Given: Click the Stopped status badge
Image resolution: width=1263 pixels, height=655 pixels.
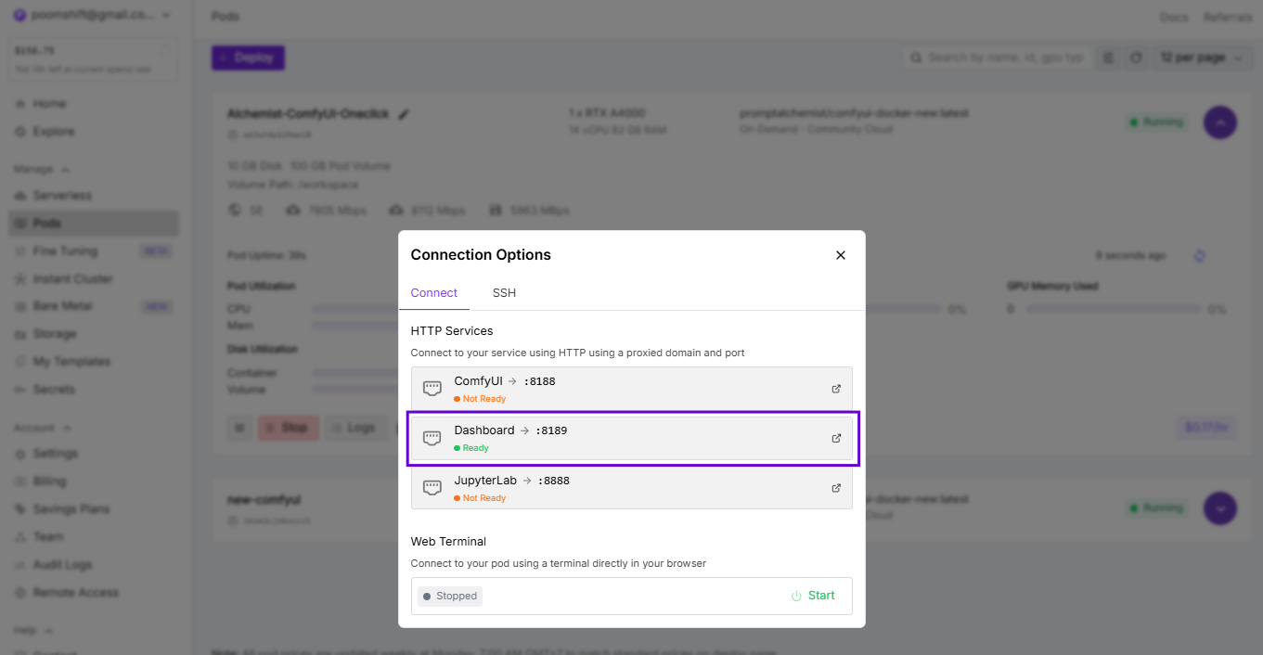Looking at the screenshot, I should pos(450,597).
